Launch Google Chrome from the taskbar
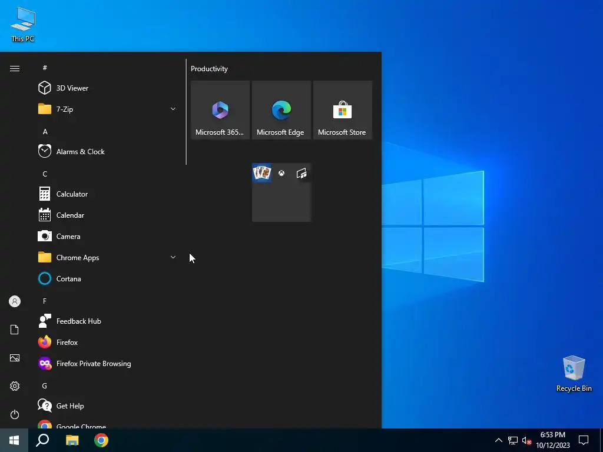The height and width of the screenshot is (452, 603). (x=101, y=440)
